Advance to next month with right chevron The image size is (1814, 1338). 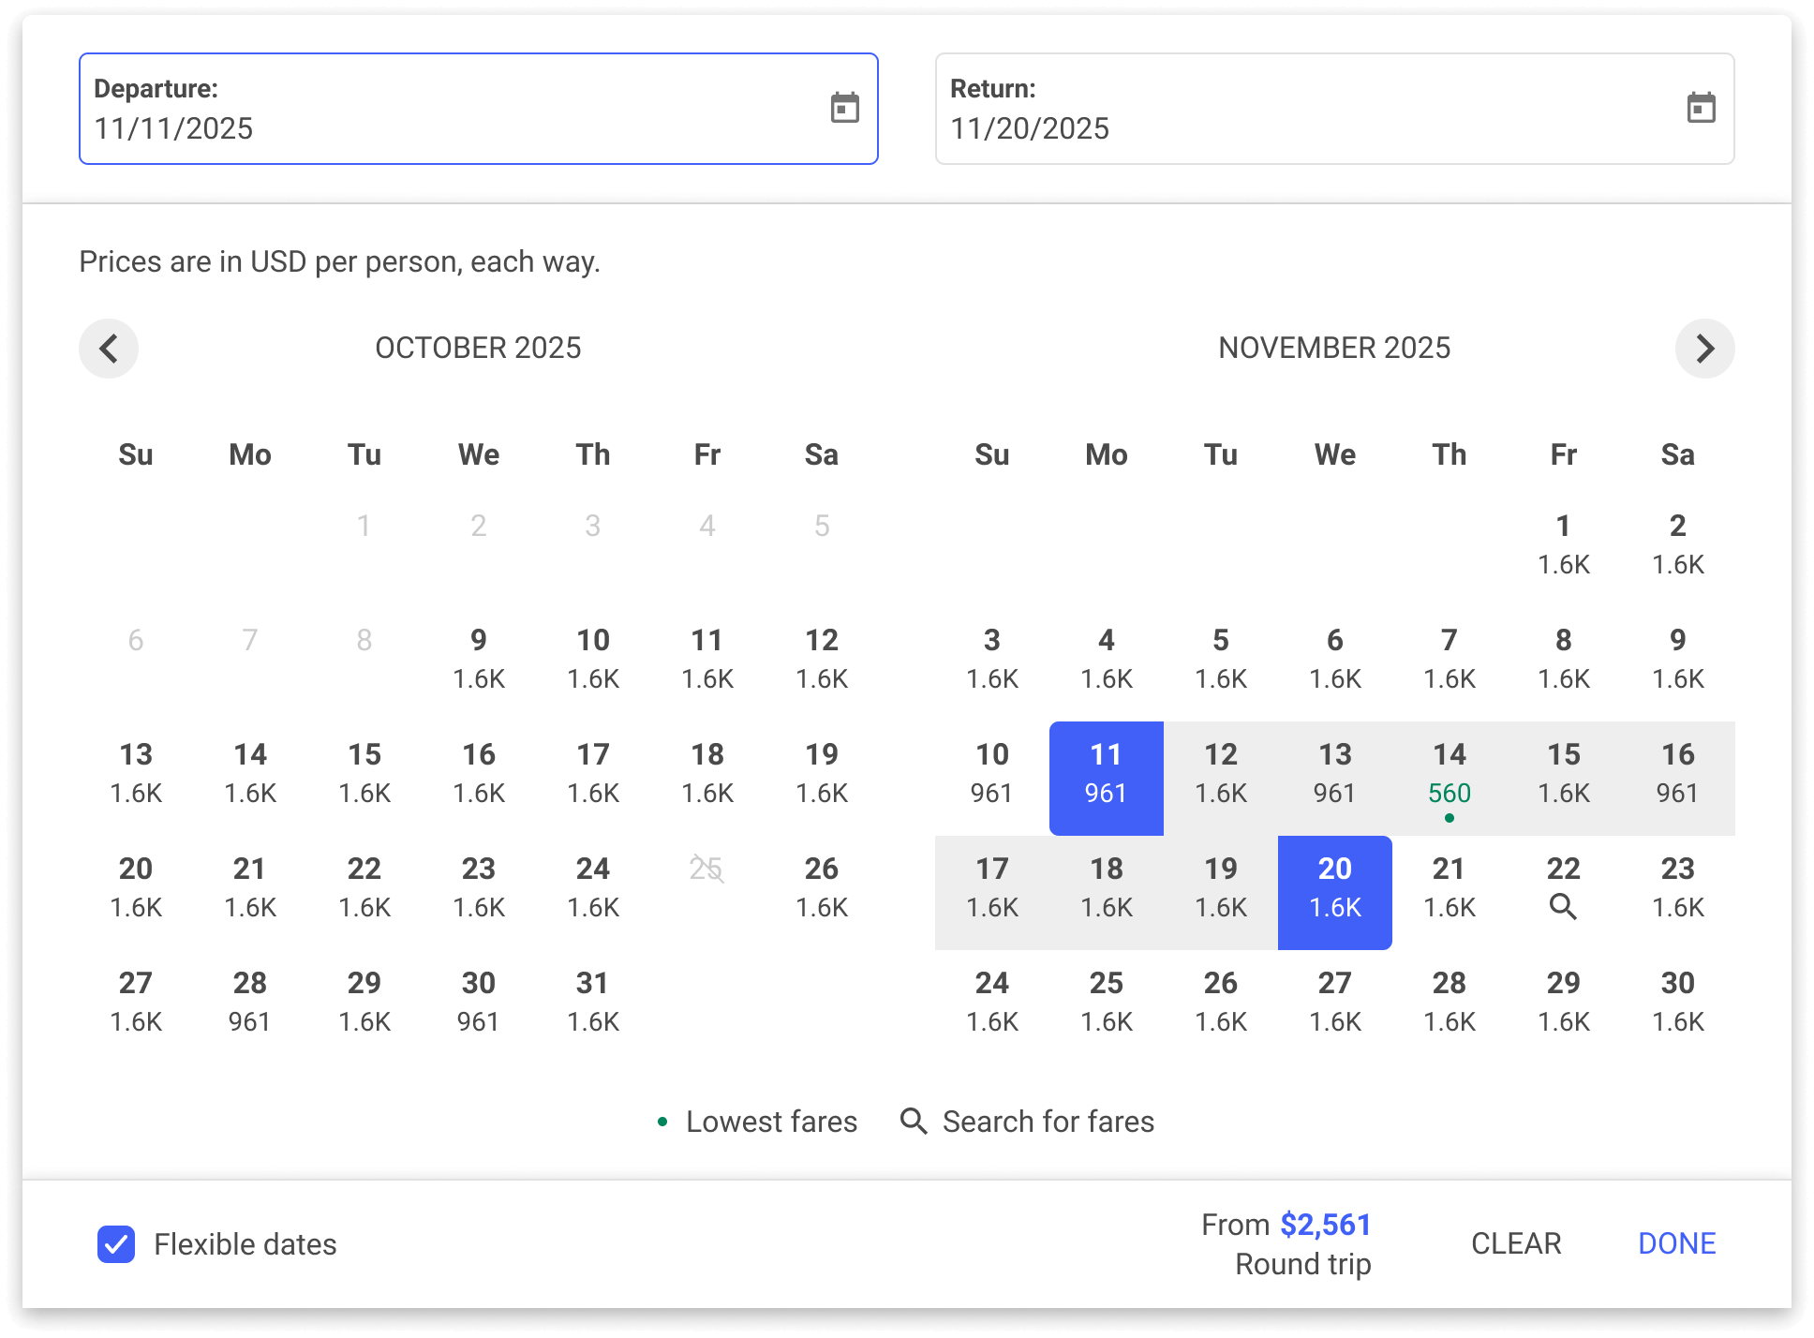[x=1704, y=349]
